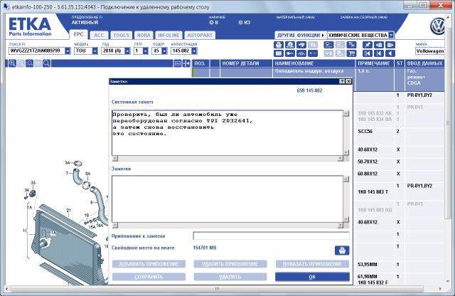
Task: Click callout number 21 in the illustration
Action: (x=68, y=210)
